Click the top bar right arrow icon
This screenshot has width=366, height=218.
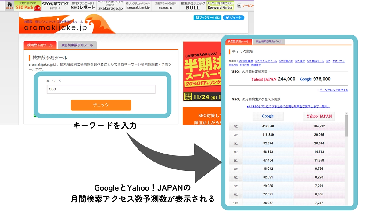239,5
